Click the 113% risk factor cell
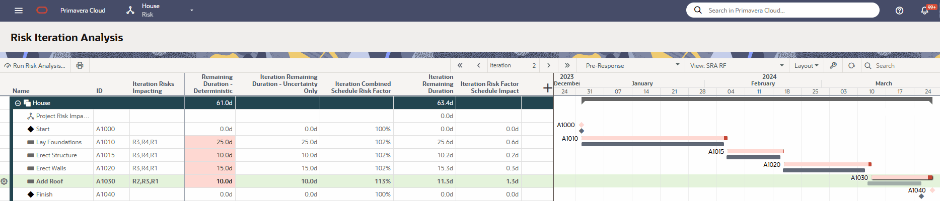940x201 pixels. 356,181
